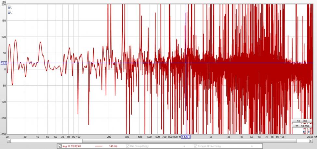The image size is (317, 149).
Task: Set frequency range to 10 .. 200
Action: click(x=302, y=121)
